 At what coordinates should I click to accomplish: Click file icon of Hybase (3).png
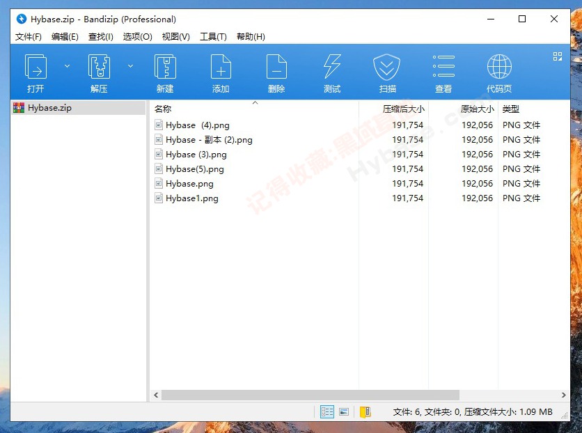(x=159, y=155)
